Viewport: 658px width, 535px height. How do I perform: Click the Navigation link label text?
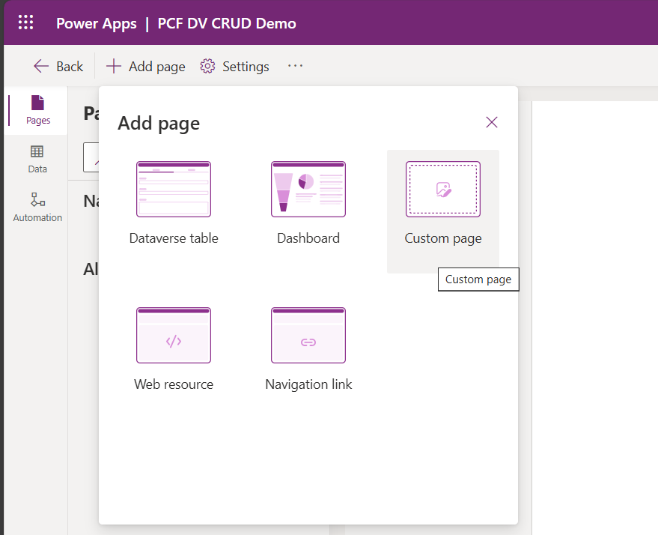click(308, 384)
